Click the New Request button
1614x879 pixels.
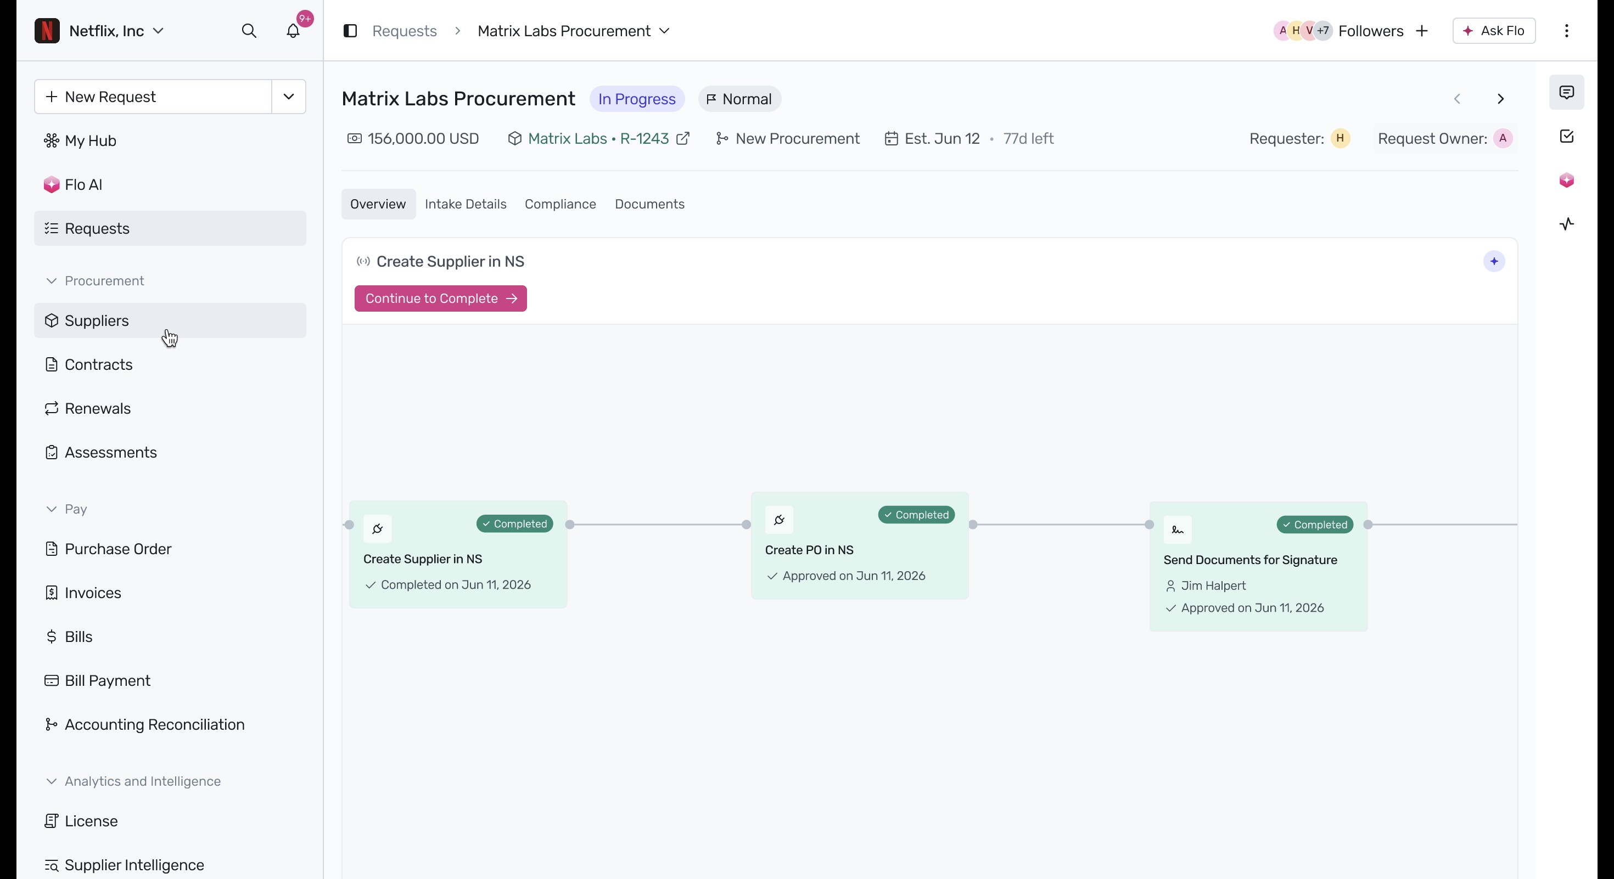[153, 97]
